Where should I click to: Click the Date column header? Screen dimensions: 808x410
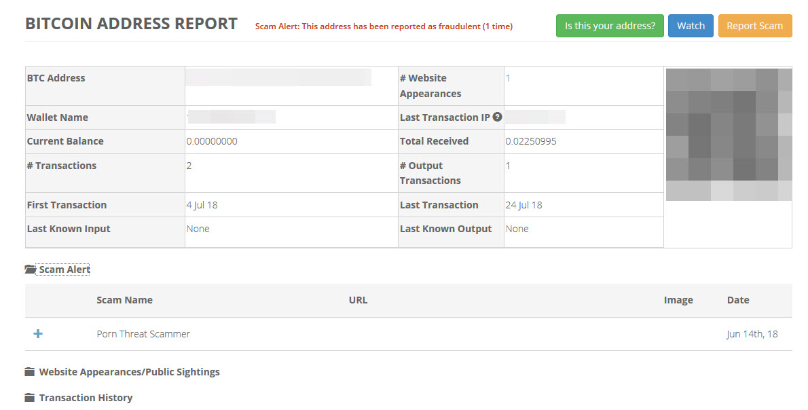point(737,300)
